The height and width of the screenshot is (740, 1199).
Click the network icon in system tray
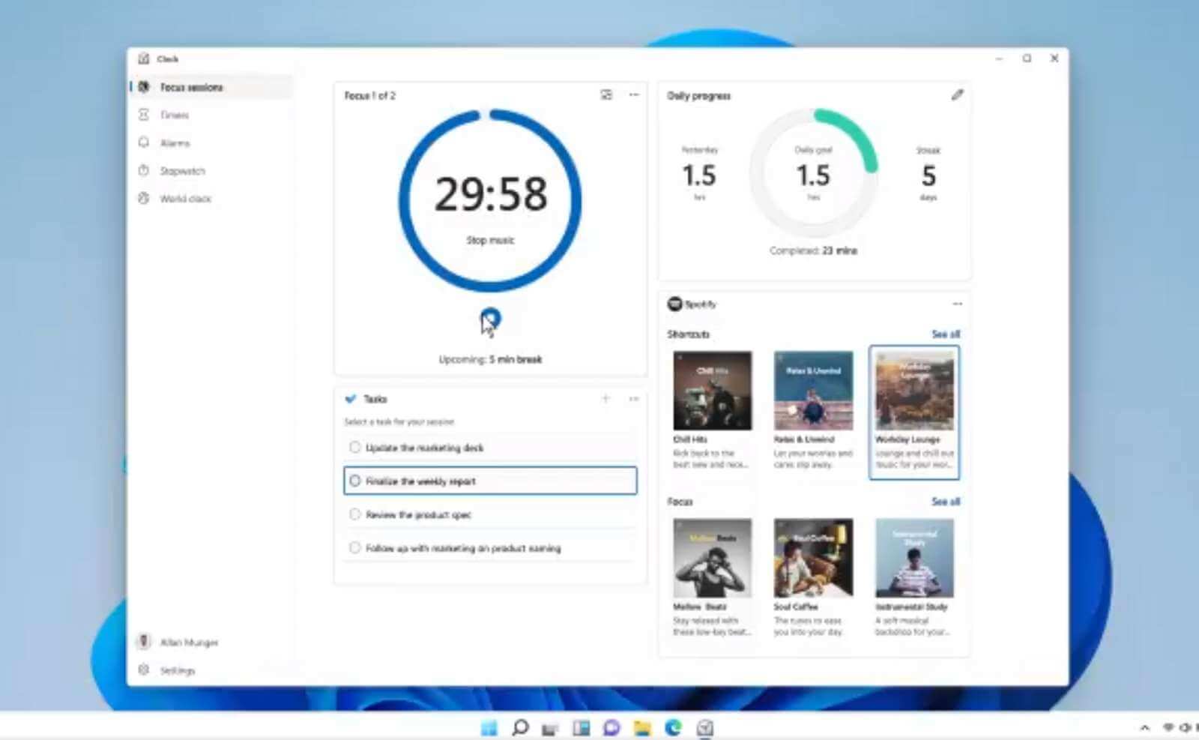1168,727
